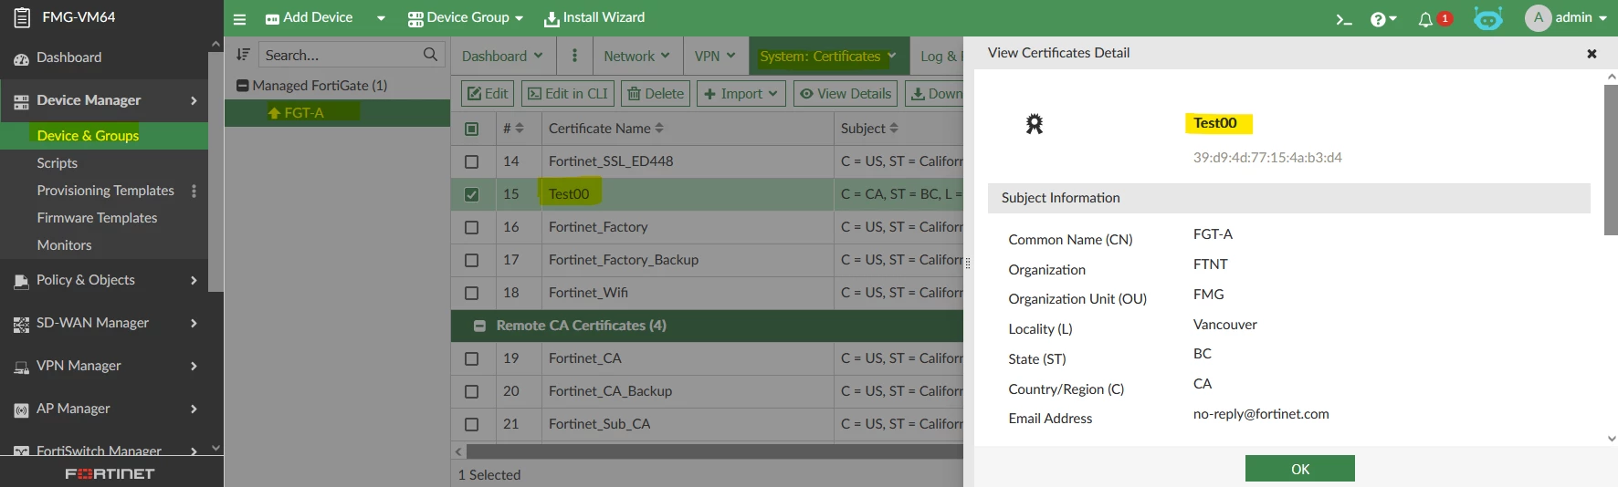The image size is (1618, 487).
Task: Open Device & Groups in sidebar
Action: click(x=88, y=136)
